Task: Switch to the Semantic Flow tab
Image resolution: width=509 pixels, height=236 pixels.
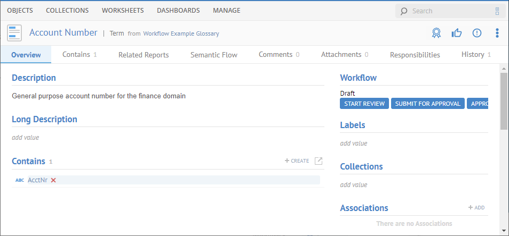Action: coord(214,55)
